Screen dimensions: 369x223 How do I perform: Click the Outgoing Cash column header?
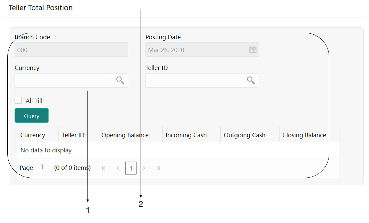[244, 135]
